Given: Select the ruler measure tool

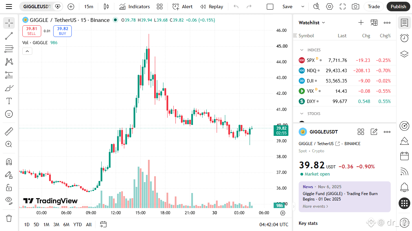Looking at the screenshot, I should click(9, 131).
